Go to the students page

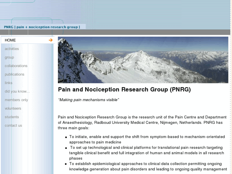pos(12,117)
